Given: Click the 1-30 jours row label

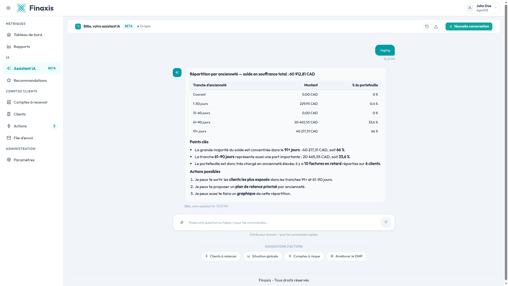Looking at the screenshot, I should (200, 104).
